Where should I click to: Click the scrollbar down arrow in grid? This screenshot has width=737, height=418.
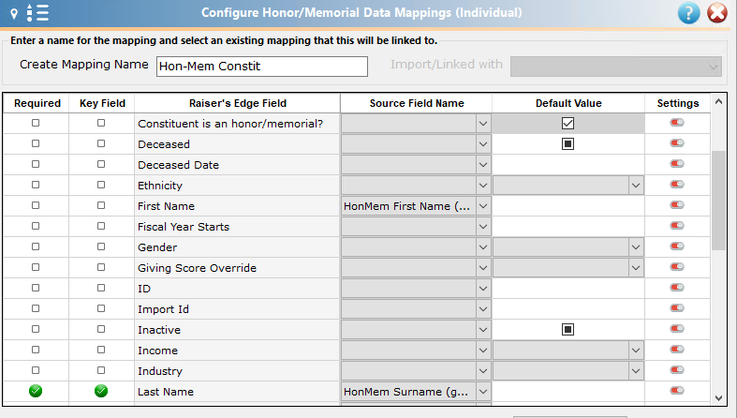click(x=718, y=397)
